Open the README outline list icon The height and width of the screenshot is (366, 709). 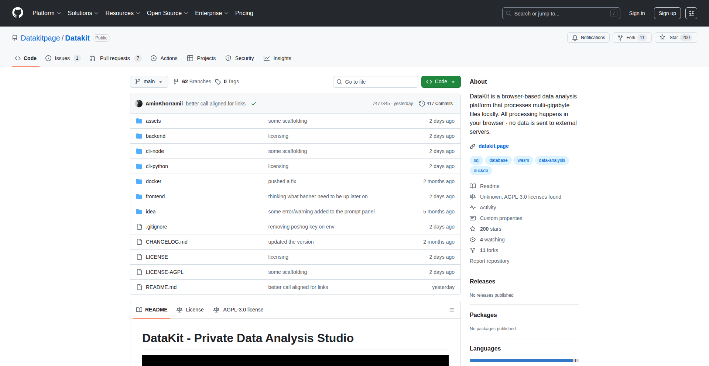pyautogui.click(x=451, y=310)
